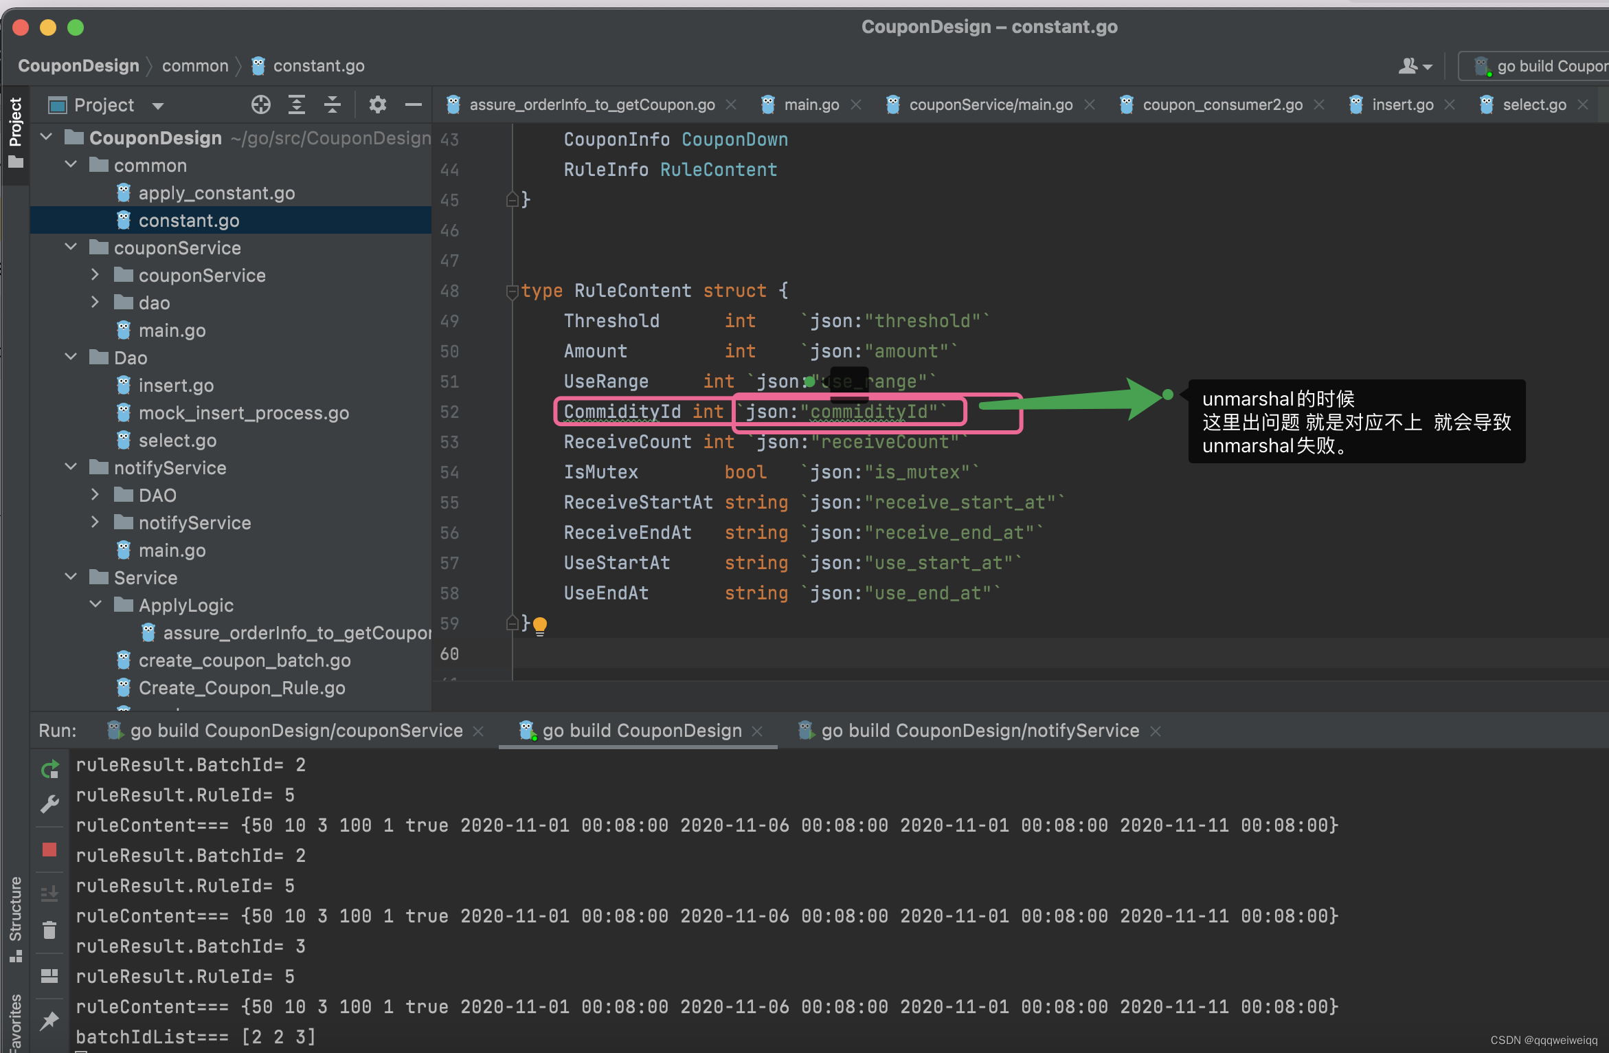Stop the running process with the red square
1609x1053 pixels.
[49, 850]
